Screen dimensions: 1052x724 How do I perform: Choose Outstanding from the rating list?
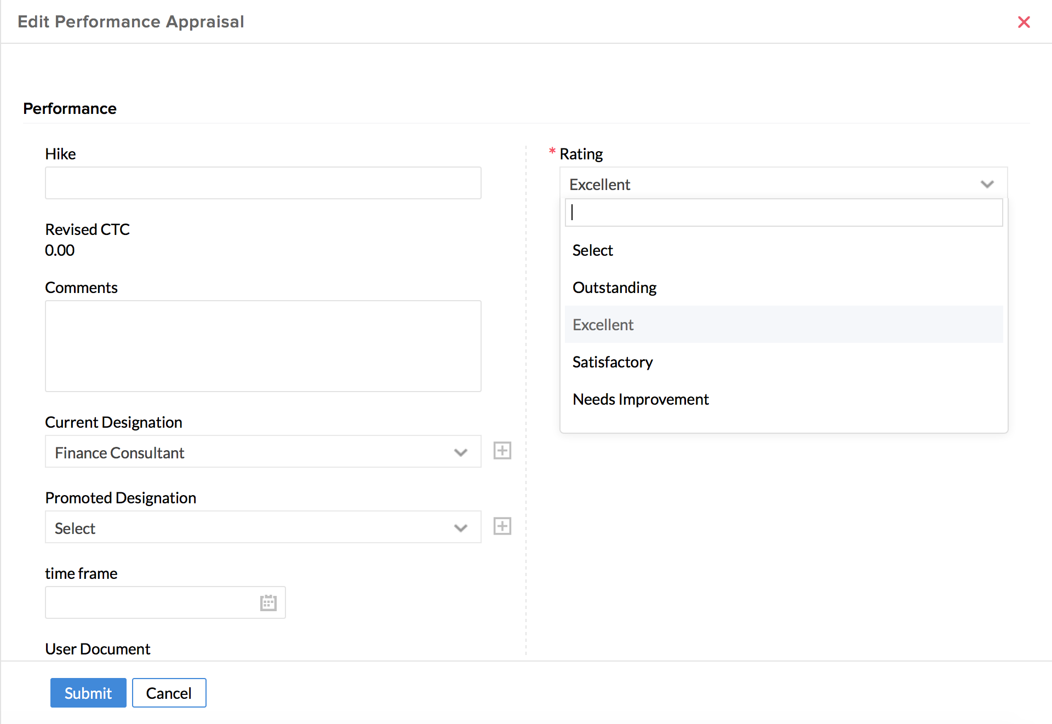[614, 288]
